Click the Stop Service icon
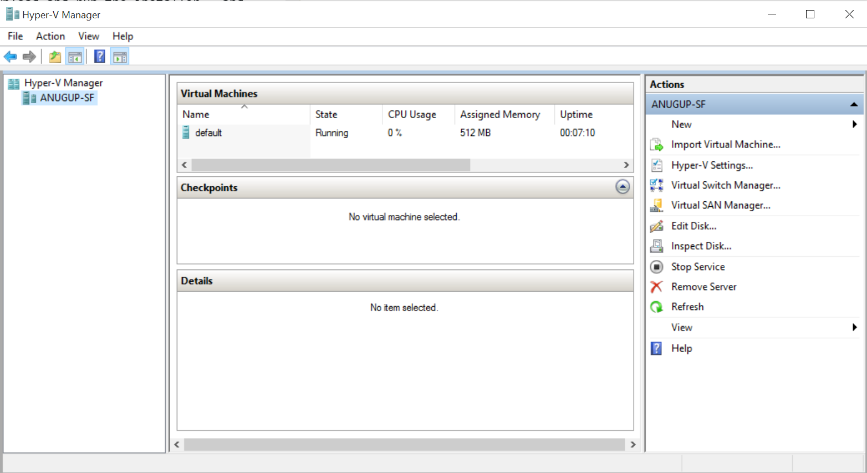The image size is (867, 473). pos(656,267)
